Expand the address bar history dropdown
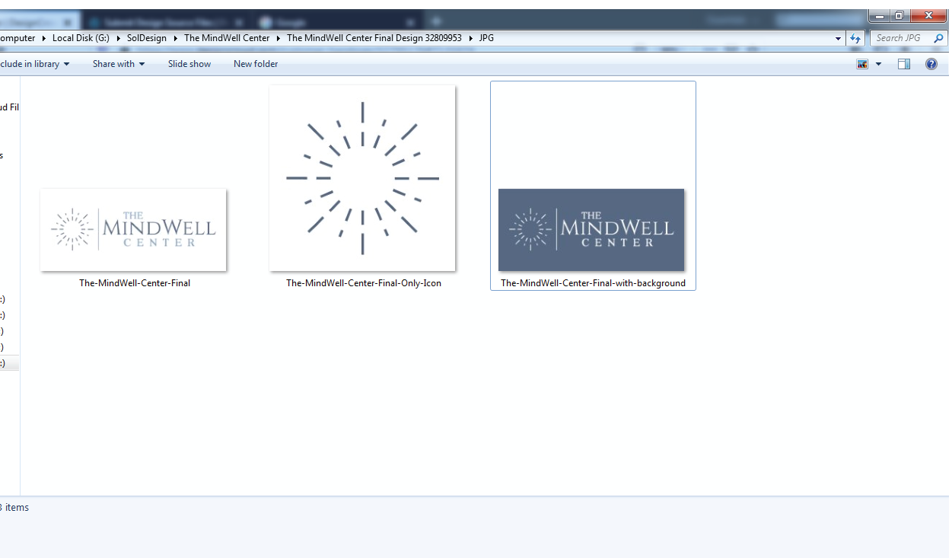The image size is (952, 558). click(x=839, y=38)
